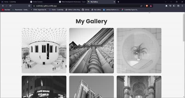Click the site lock icon in the address bar
The width and height of the screenshot is (185, 98).
(34, 6)
